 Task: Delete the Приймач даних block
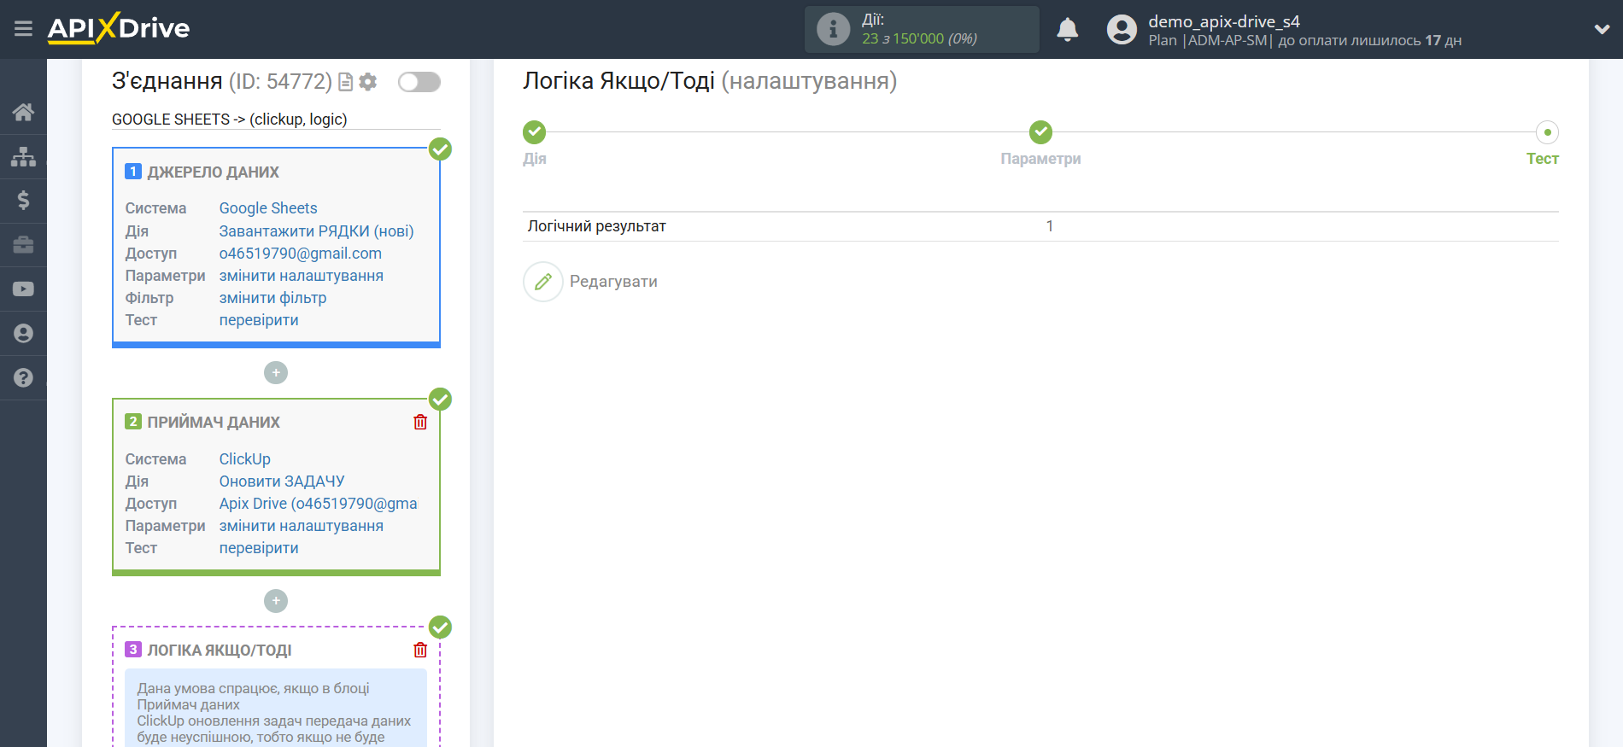tap(420, 423)
